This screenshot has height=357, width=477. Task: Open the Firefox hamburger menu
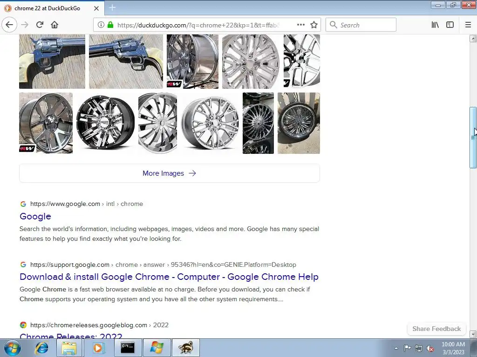[468, 25]
